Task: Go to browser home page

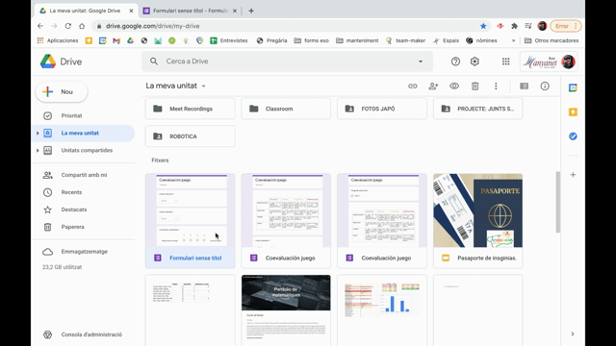Action: pos(82,26)
